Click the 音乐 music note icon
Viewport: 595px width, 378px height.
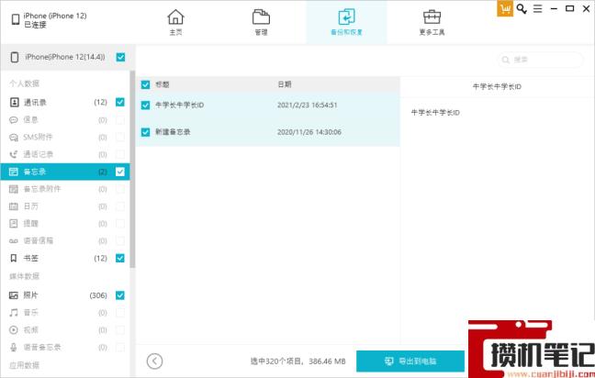pyautogui.click(x=14, y=313)
